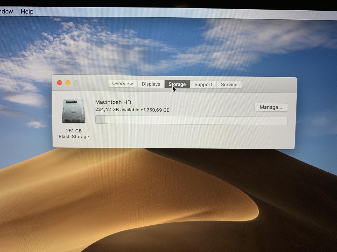Image resolution: width=337 pixels, height=252 pixels.
Task: Click the Macintosh HD drive icon
Action: [x=74, y=111]
